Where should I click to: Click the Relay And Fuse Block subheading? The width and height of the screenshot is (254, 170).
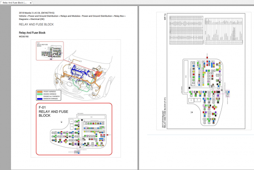[x=32, y=33]
